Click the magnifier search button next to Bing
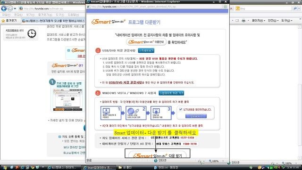 pyautogui.click(x=295, y=8)
